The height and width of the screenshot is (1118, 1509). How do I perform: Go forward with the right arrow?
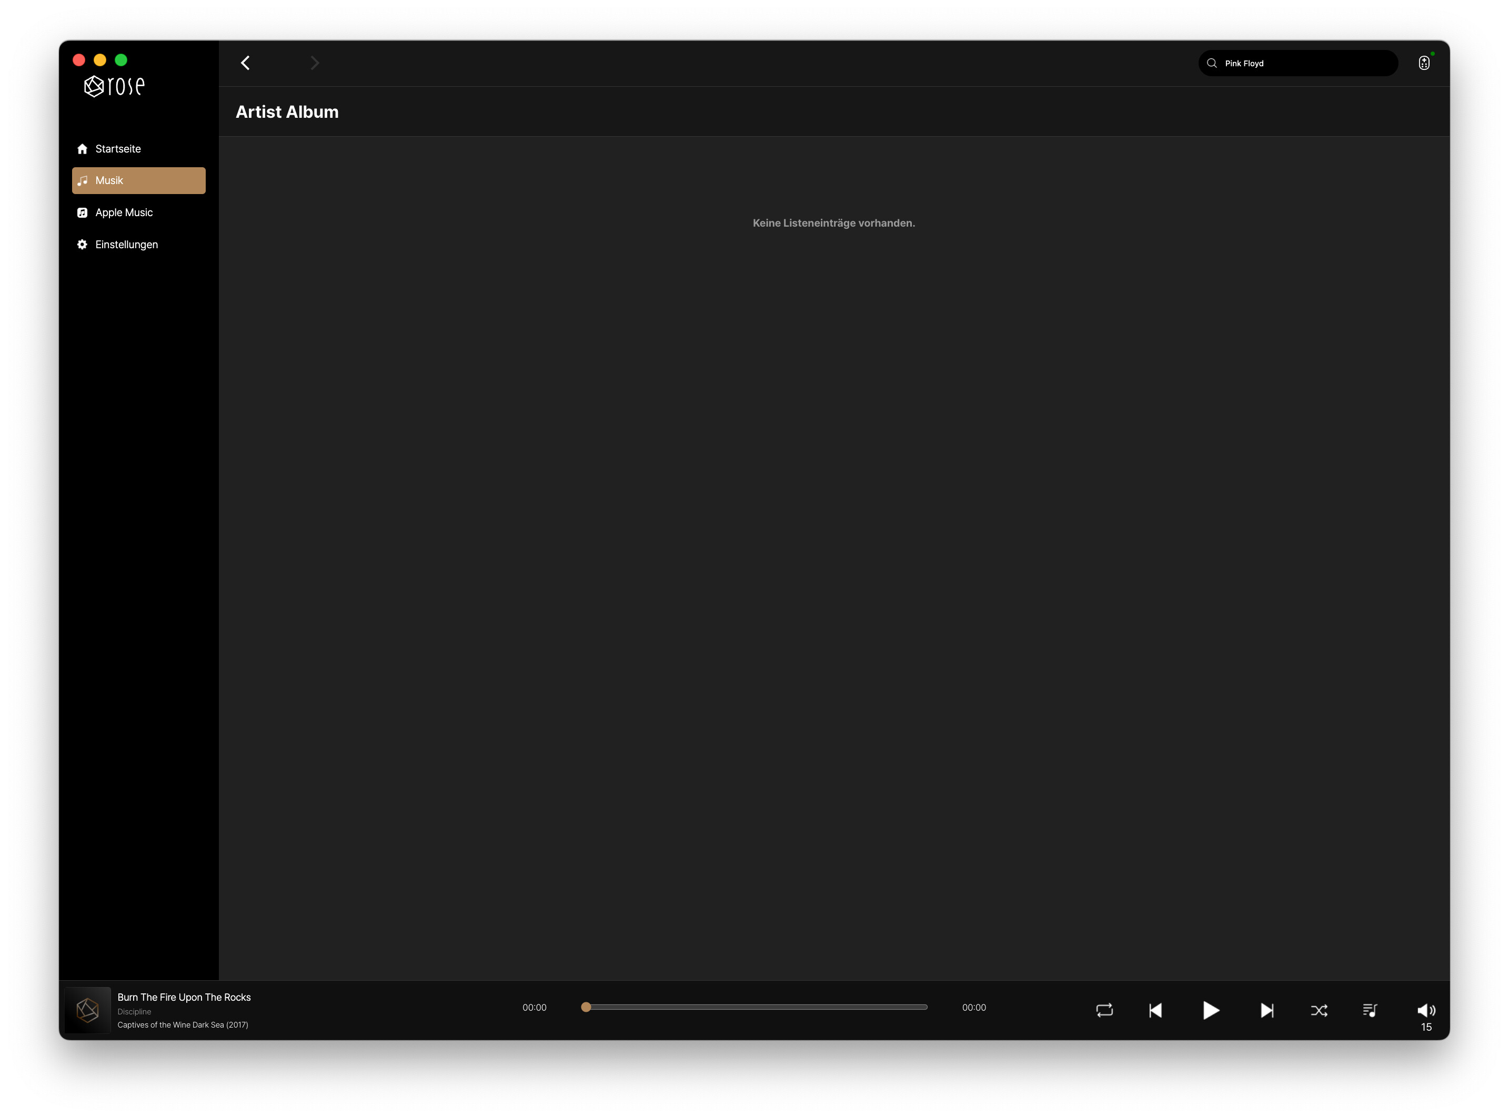(x=315, y=63)
